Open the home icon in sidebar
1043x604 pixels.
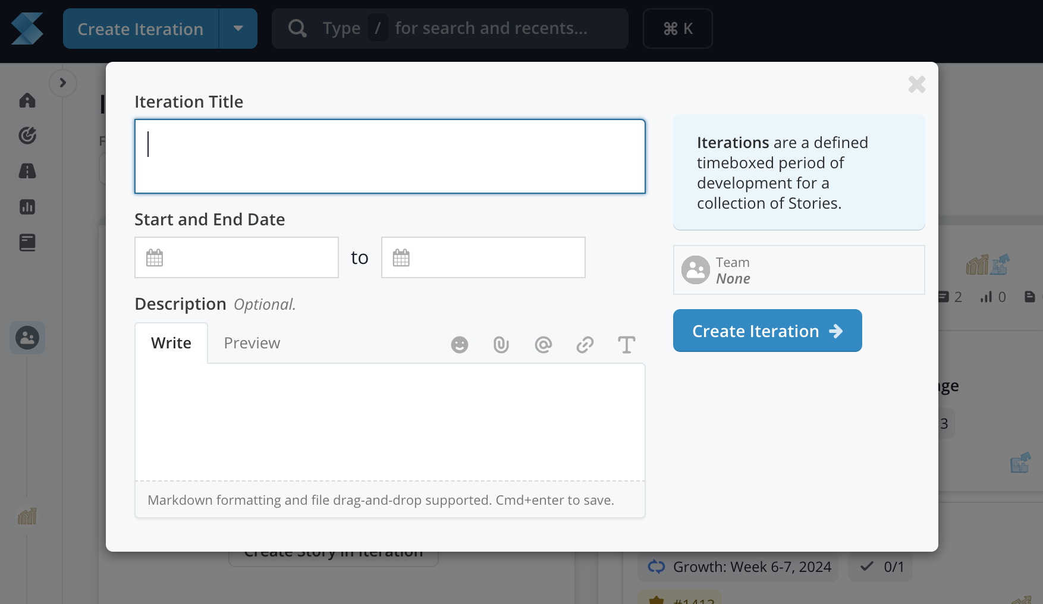click(27, 100)
